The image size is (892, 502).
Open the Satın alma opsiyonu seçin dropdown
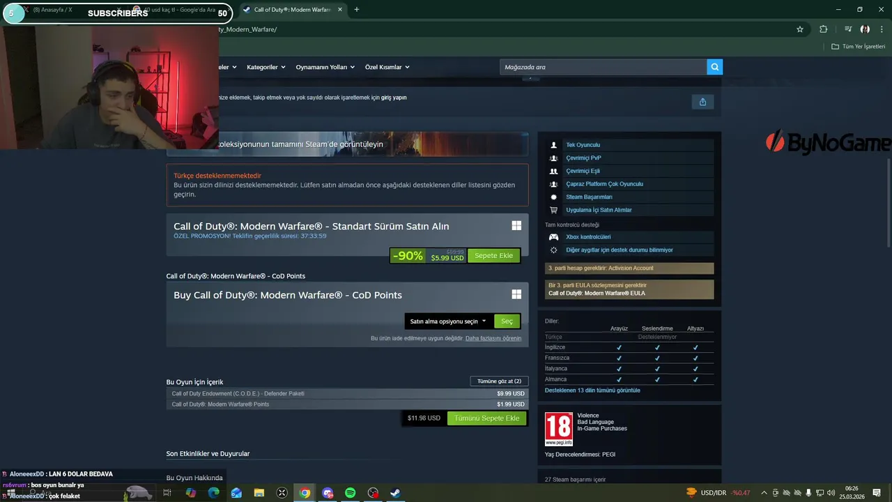tap(448, 321)
